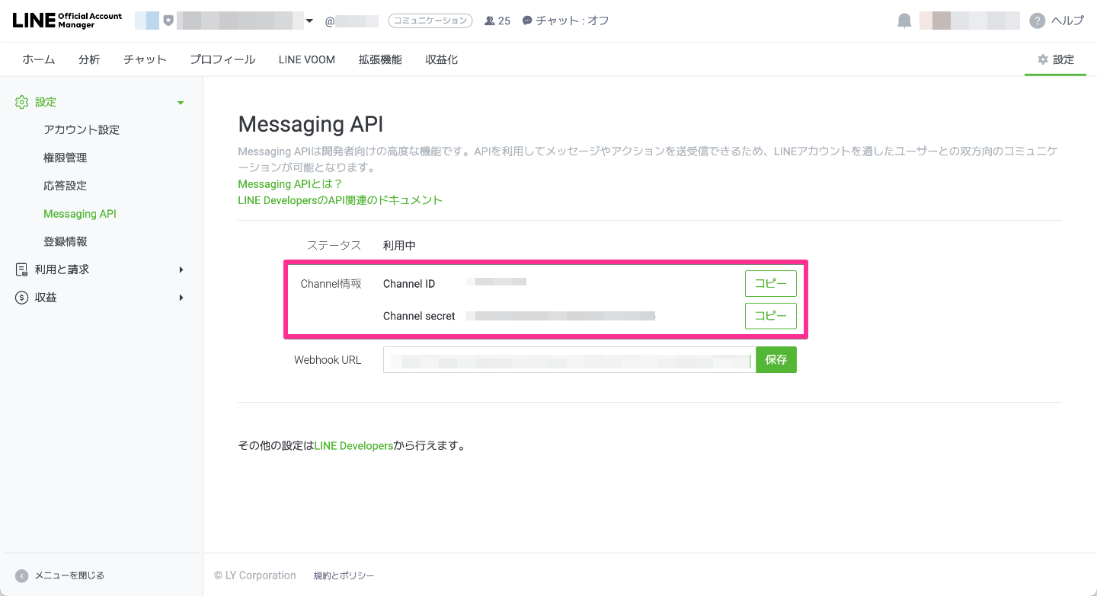Save the Webhook URL with 保存

tap(776, 360)
